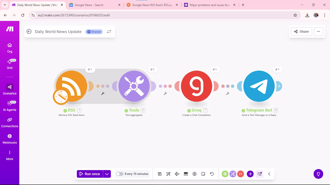
Task: Open the RSS schedule clock icon
Action: tap(60, 97)
